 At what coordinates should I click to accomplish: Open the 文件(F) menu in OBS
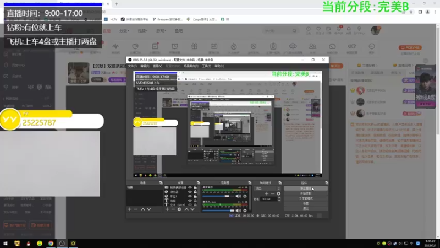click(x=133, y=66)
